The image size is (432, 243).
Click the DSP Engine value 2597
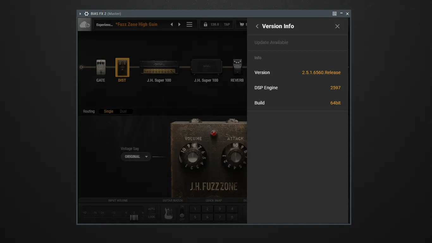pos(336,88)
